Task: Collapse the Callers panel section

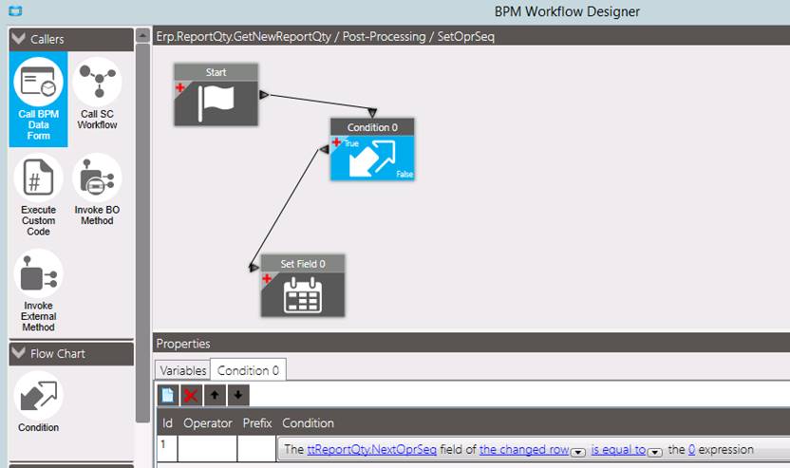Action: [19, 38]
